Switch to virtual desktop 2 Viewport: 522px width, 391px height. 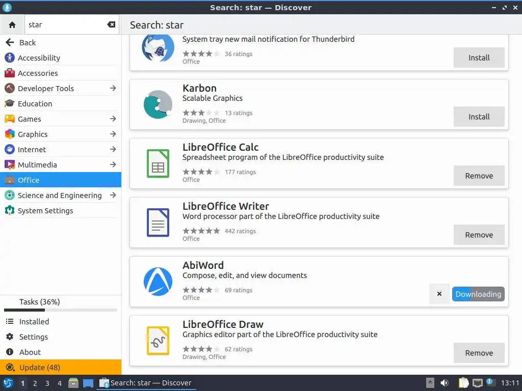[35, 383]
